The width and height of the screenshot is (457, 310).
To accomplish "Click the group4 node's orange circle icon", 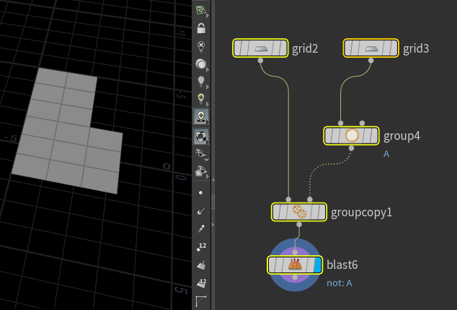I will [x=352, y=136].
